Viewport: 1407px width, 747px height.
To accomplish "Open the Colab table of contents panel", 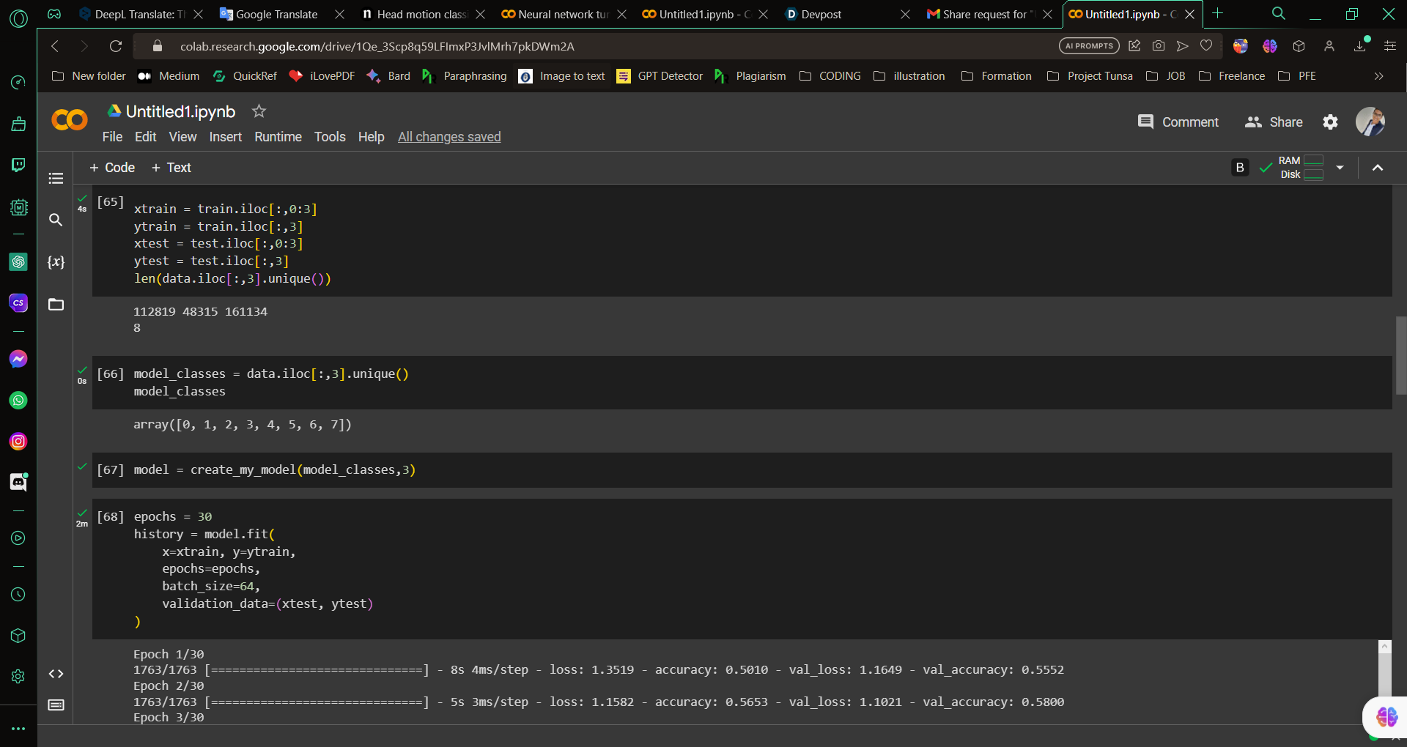I will tap(56, 178).
